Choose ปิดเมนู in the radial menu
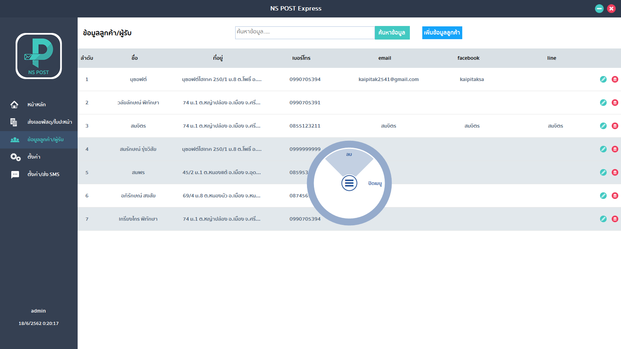Image resolution: width=621 pixels, height=349 pixels. [x=375, y=183]
